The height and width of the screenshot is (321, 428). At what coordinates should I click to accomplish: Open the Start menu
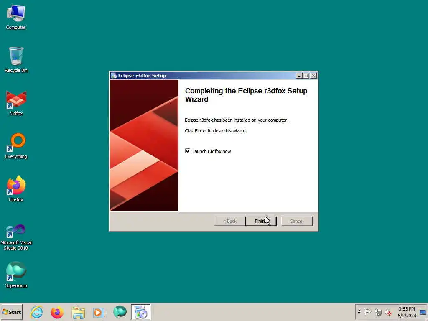point(11,312)
